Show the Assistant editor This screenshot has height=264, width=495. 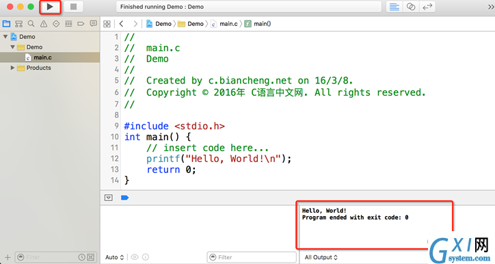point(411,7)
